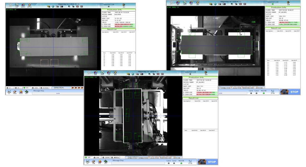Click the INSP. icon in left window
This screenshot has height=167, width=306.
click(x=27, y=91)
